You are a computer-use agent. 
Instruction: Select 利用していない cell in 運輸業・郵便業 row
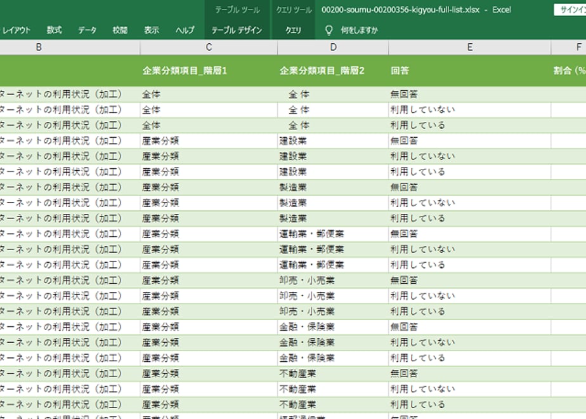pos(470,249)
